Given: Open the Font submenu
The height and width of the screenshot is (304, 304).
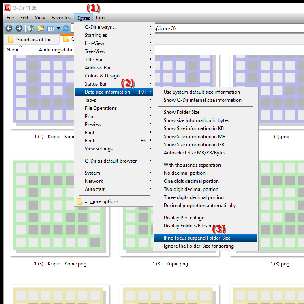Looking at the screenshot, I should 114,133.
